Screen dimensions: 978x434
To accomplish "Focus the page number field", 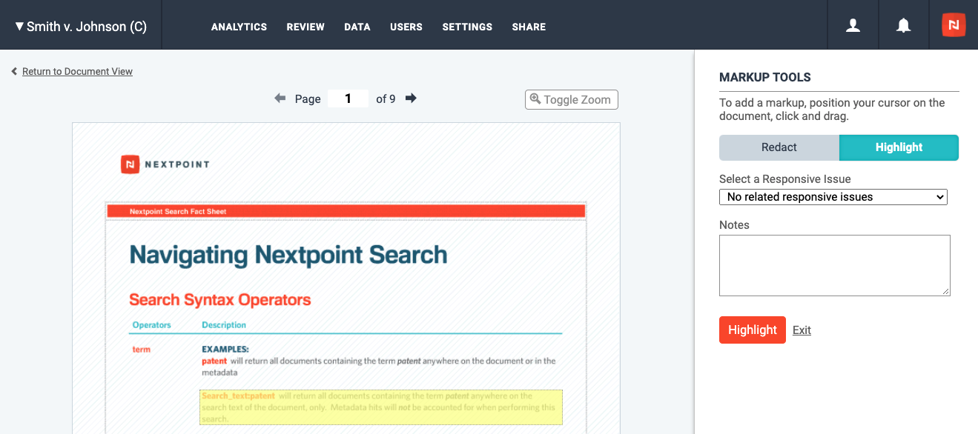I will 348,99.
